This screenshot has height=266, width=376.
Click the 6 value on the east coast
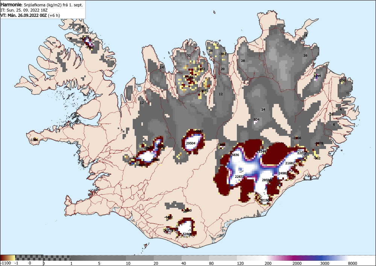pos(334,125)
